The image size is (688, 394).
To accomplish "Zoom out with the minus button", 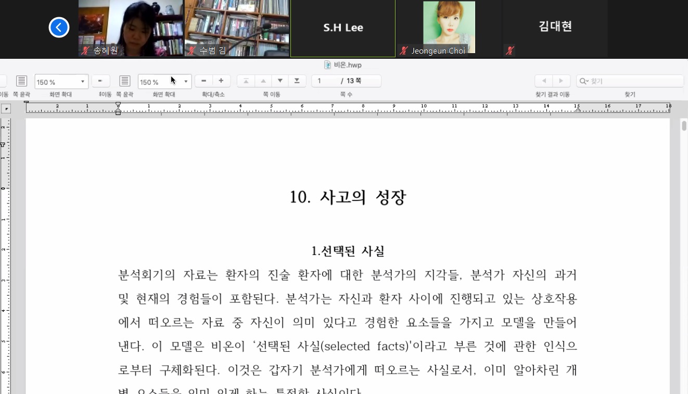I will coord(203,81).
